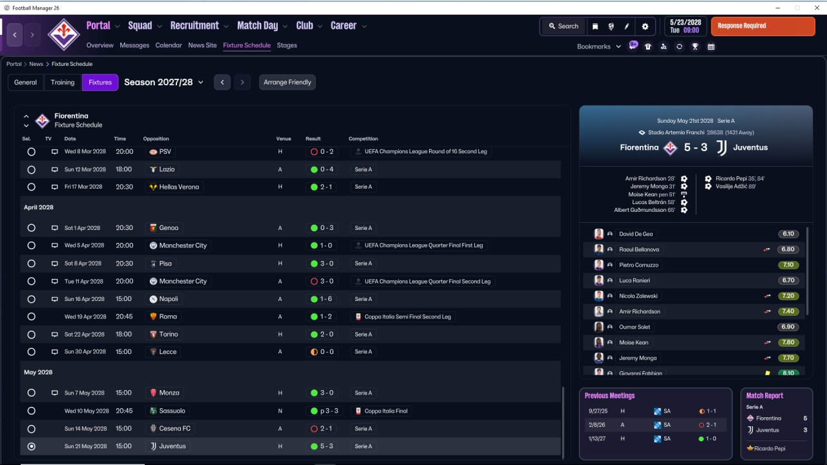Select the PSV fixture radio button
The image size is (827, 465).
[x=31, y=152]
